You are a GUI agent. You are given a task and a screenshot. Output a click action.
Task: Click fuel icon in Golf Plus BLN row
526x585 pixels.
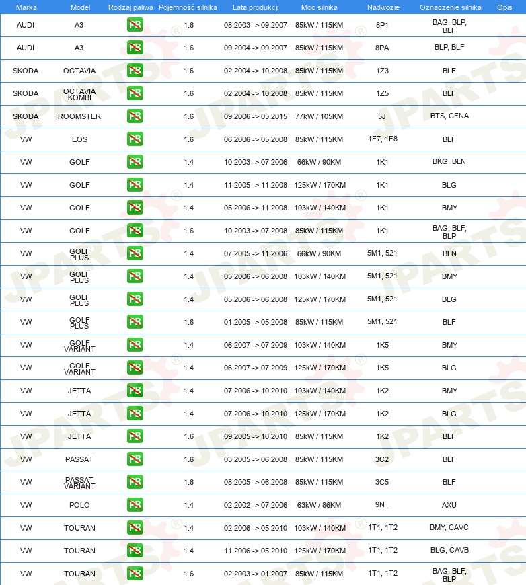point(135,253)
